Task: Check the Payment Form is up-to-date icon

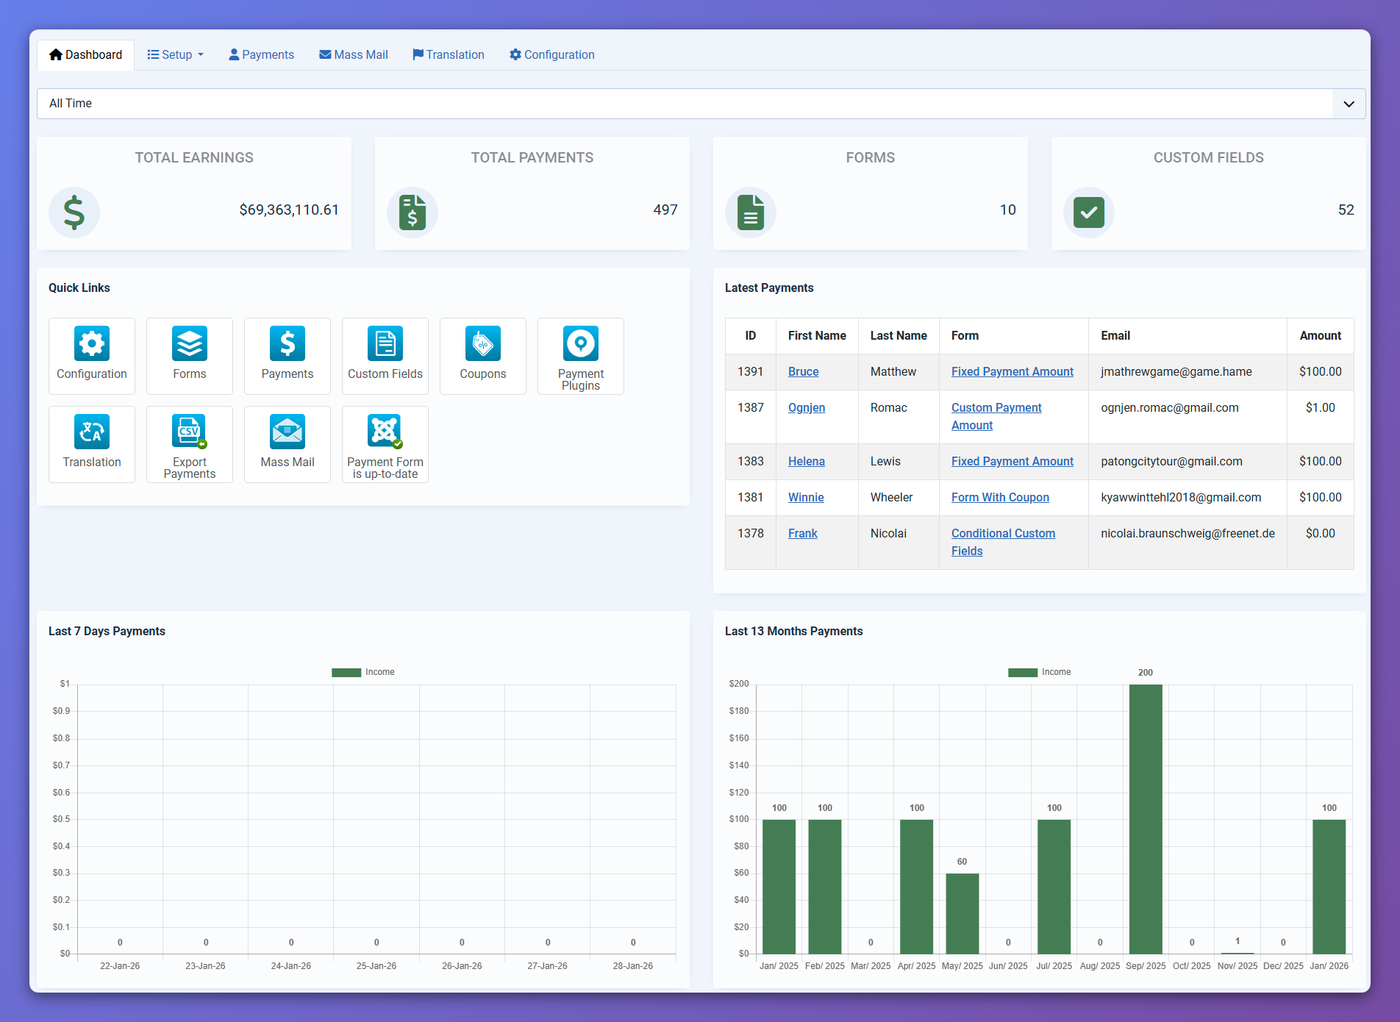Action: pos(385,432)
